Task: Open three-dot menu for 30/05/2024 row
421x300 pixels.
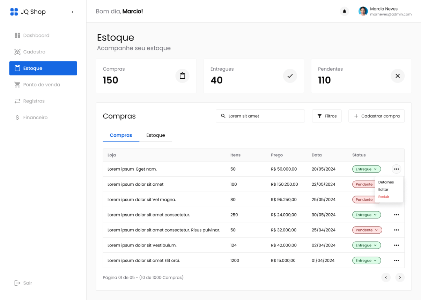Action: (396, 215)
